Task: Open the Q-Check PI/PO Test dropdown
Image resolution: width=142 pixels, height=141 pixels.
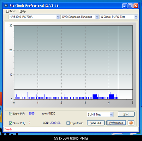Action: [119, 17]
